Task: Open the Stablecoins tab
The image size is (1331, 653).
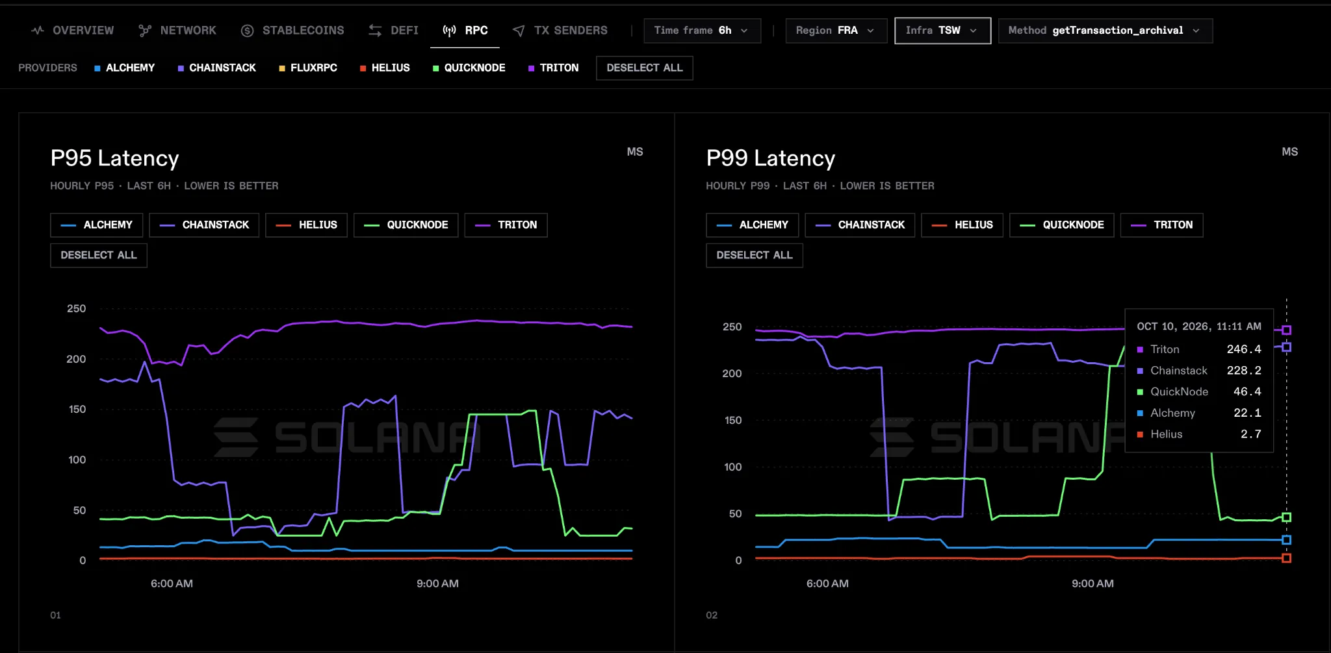Action: tap(292, 31)
